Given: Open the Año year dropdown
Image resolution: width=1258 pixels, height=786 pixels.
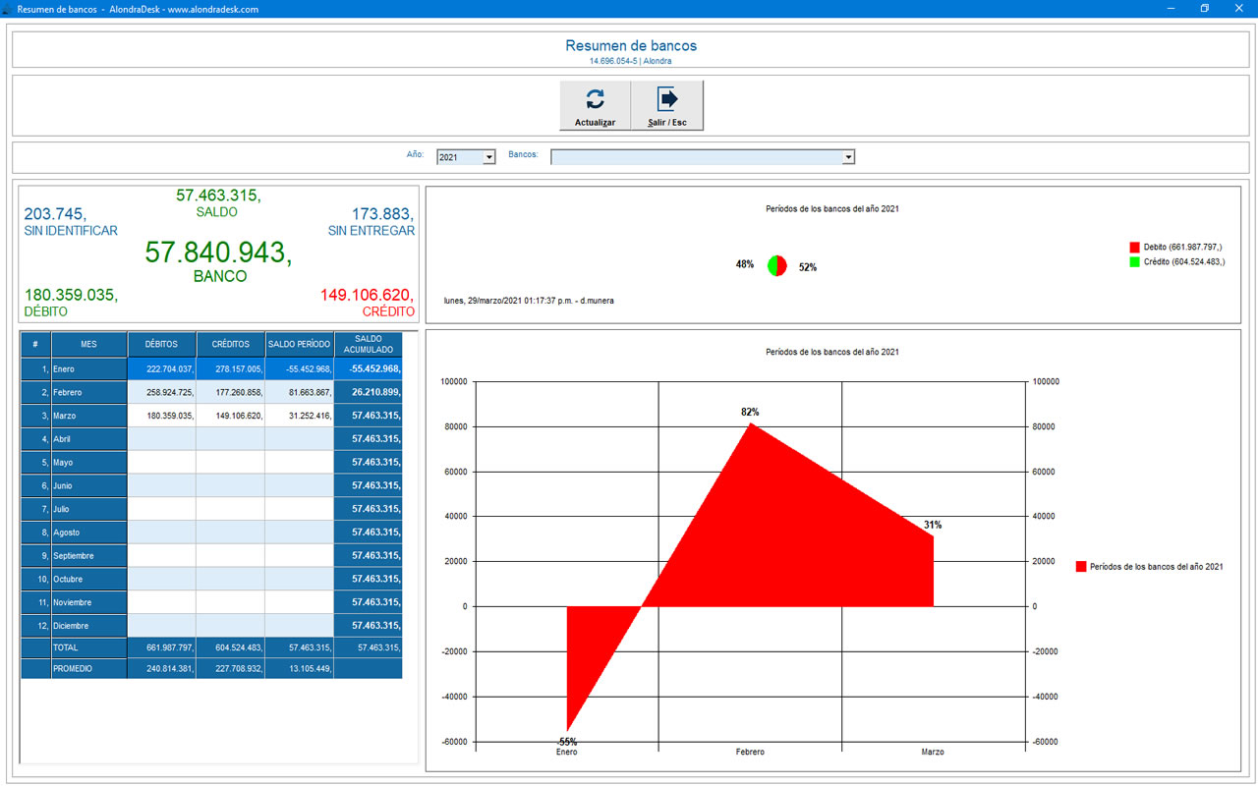Looking at the screenshot, I should pyautogui.click(x=489, y=157).
